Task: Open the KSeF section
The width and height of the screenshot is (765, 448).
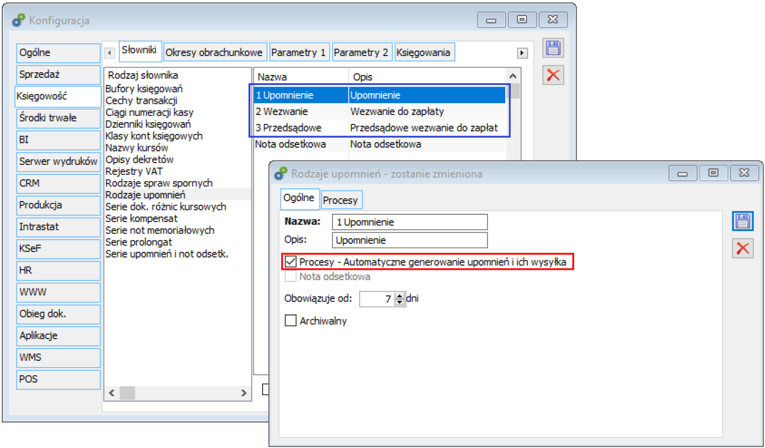Action: (x=58, y=249)
